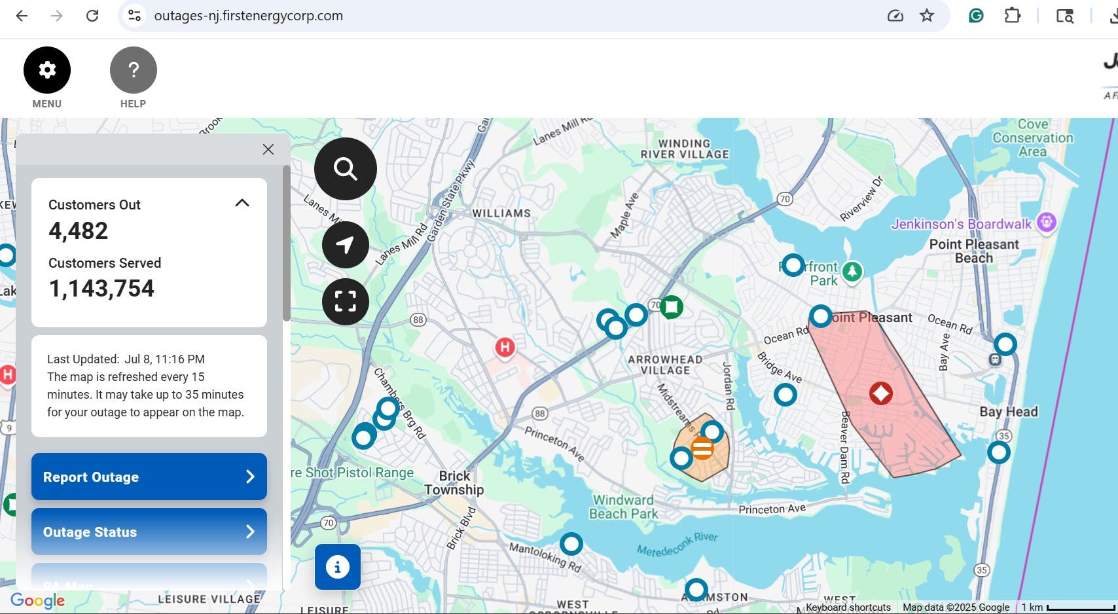Image resolution: width=1118 pixels, height=614 pixels.
Task: Click the Point Pleasant Beach map label
Action: (x=974, y=251)
